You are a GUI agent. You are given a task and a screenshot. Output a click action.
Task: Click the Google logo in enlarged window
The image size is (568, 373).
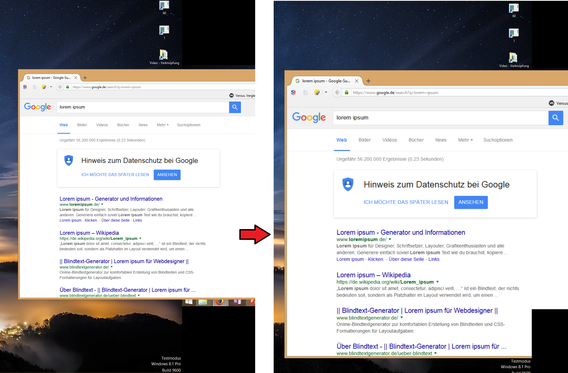309,117
